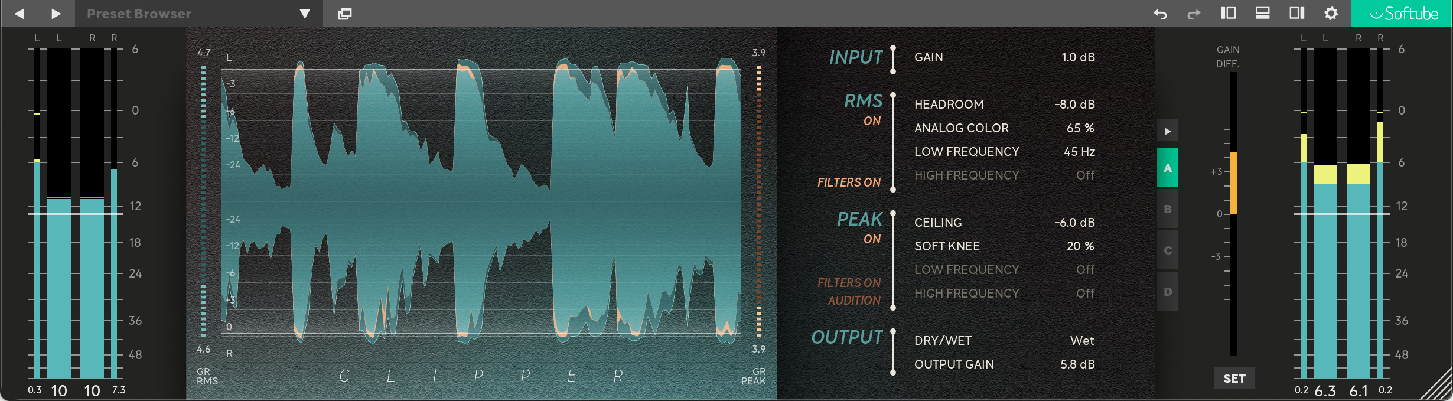Redo the last change

[1194, 14]
